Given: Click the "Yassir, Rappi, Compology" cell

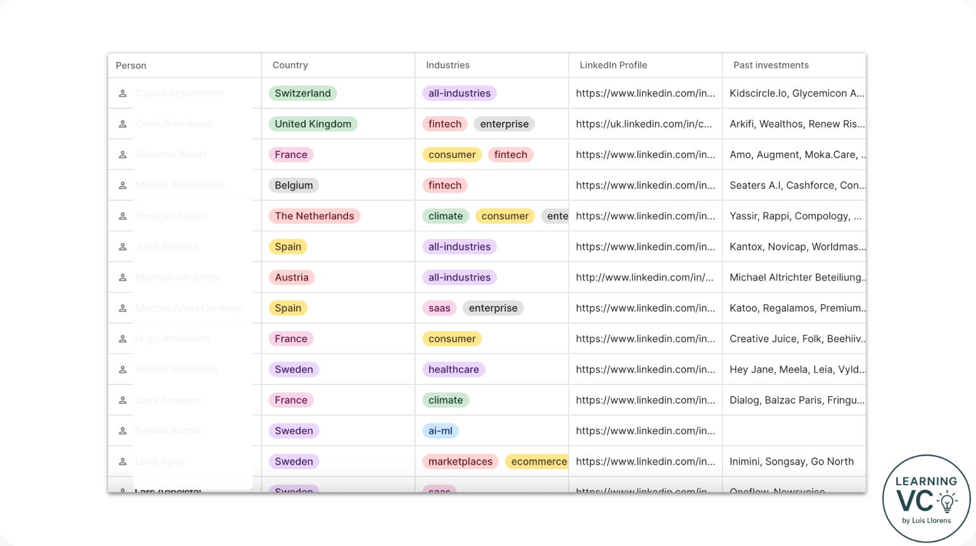Looking at the screenshot, I should (x=794, y=216).
